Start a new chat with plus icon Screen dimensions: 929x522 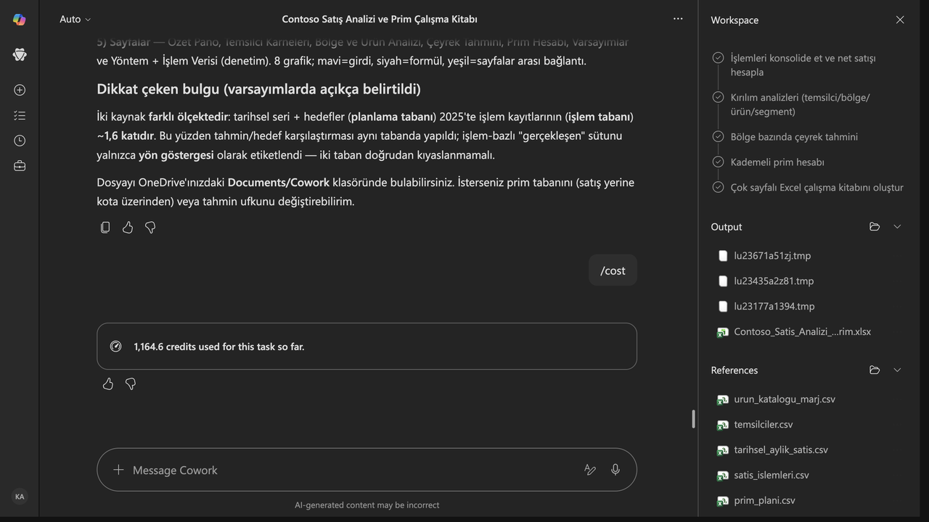point(20,90)
